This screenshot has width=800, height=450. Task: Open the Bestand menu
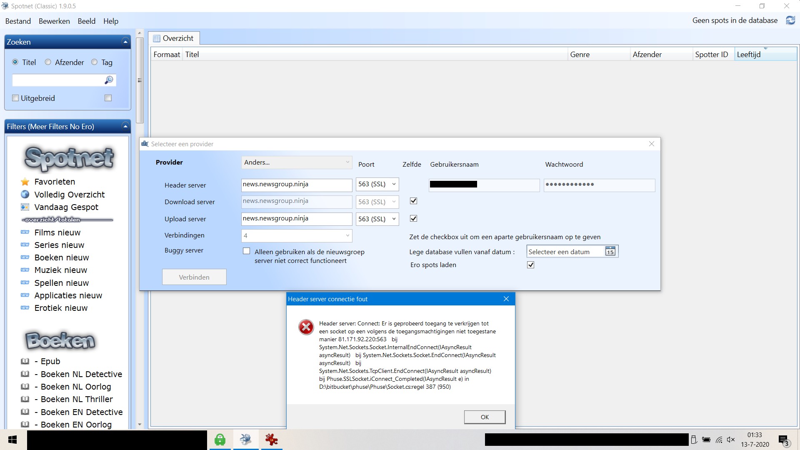[18, 21]
